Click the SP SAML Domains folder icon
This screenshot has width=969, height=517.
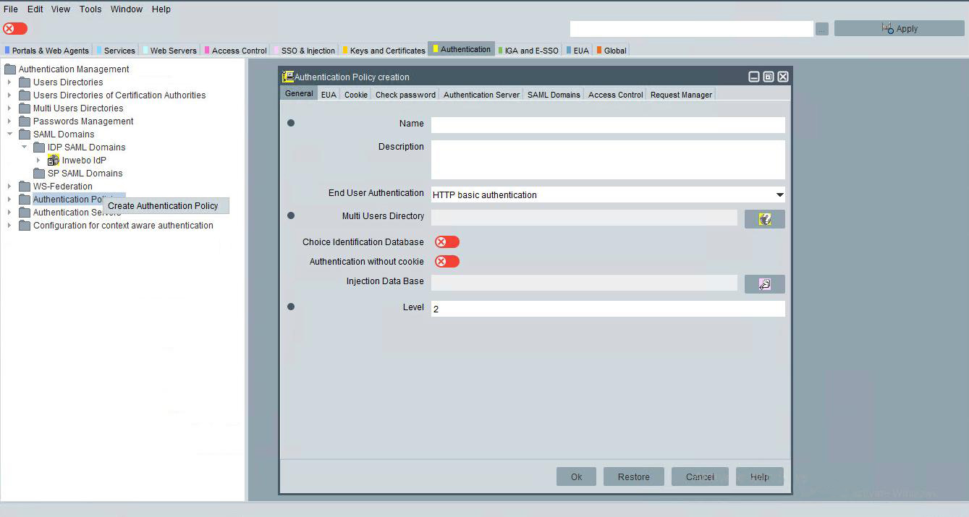[x=39, y=174]
